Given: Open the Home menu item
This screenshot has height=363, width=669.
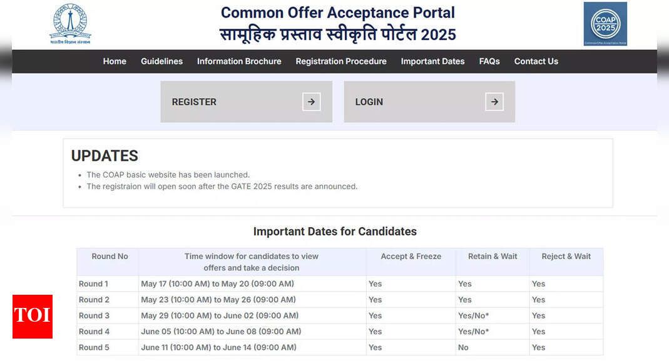Looking at the screenshot, I should [x=115, y=61].
